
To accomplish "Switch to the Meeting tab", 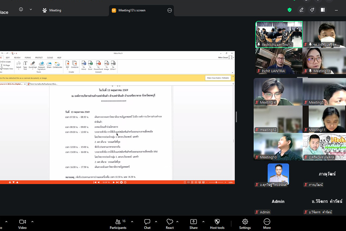I will 52,10.
